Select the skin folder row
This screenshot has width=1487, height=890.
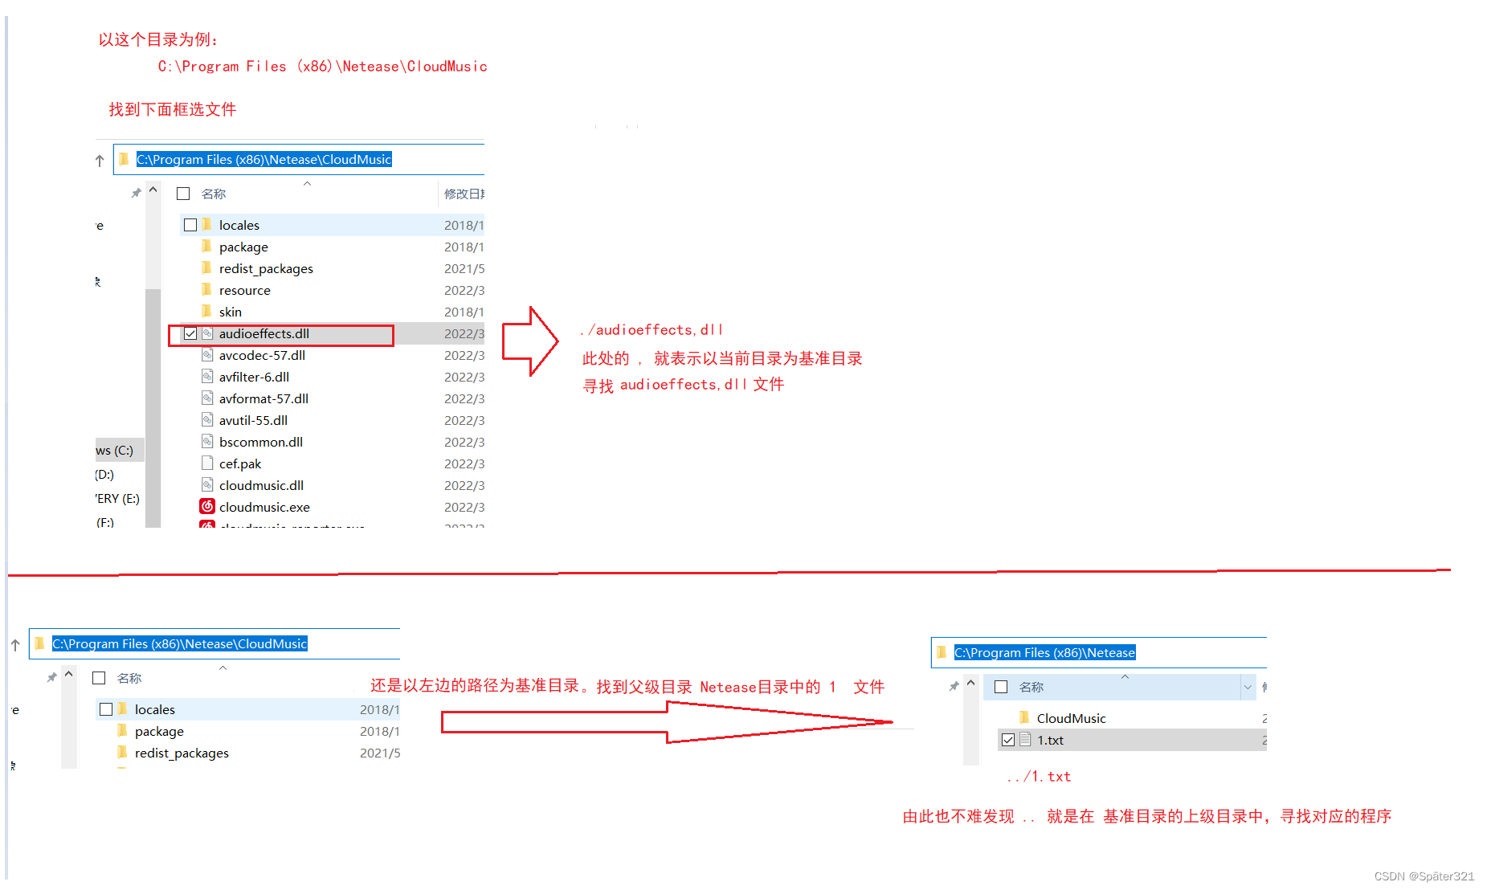click(x=230, y=312)
